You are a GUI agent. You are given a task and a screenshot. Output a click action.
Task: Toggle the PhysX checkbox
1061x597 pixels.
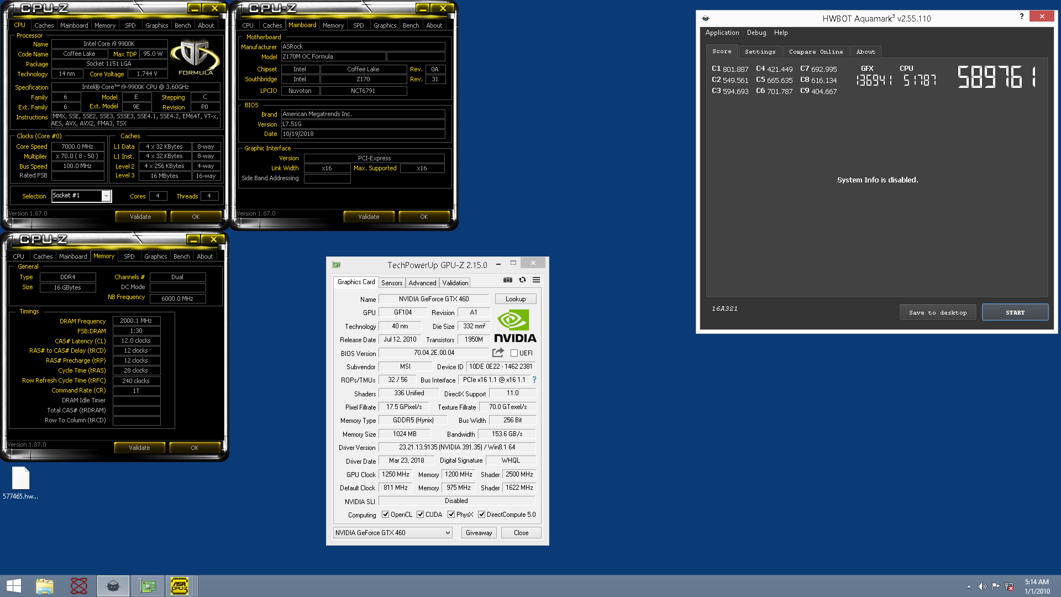click(451, 515)
